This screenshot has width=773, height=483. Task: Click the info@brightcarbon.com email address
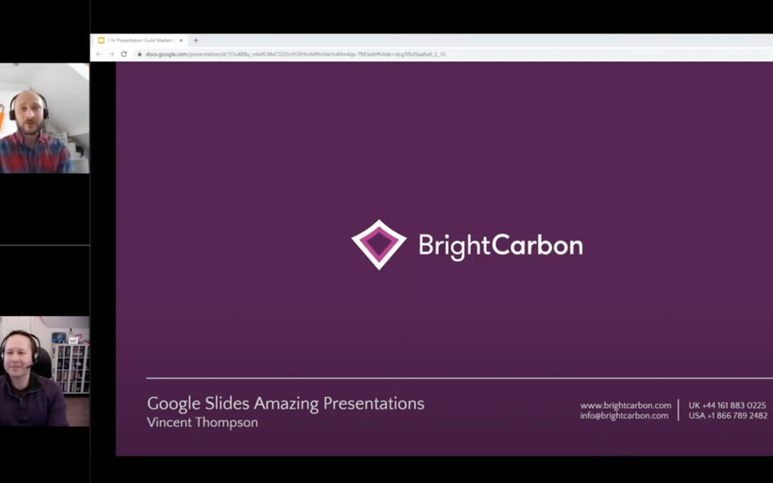[x=624, y=416]
